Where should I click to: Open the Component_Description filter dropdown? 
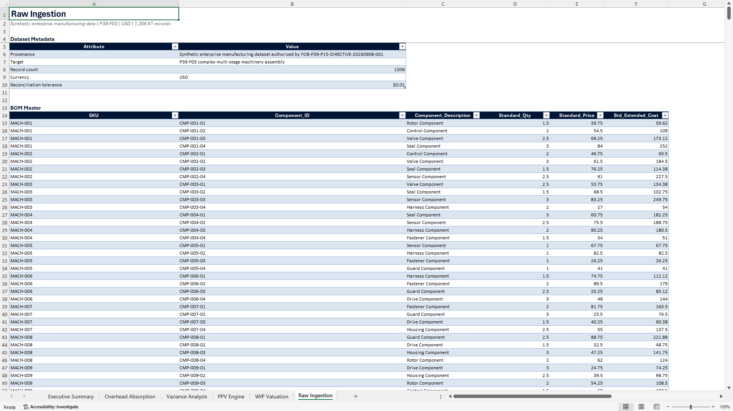tap(476, 115)
